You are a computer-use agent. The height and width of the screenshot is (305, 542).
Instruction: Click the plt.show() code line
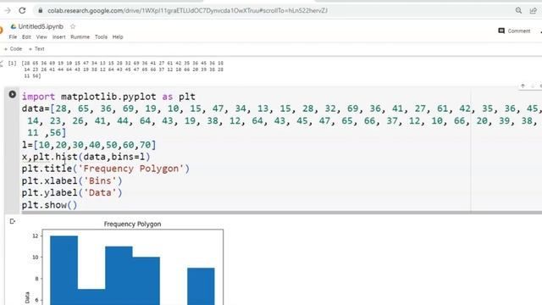[49, 205]
